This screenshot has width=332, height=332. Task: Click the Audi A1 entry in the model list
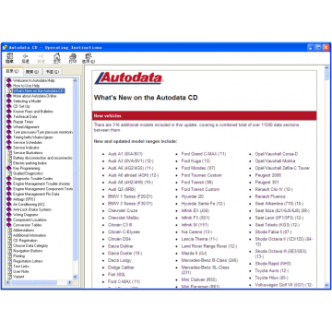pyautogui.click(x=125, y=154)
